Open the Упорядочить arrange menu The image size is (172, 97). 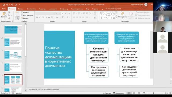click(123, 15)
